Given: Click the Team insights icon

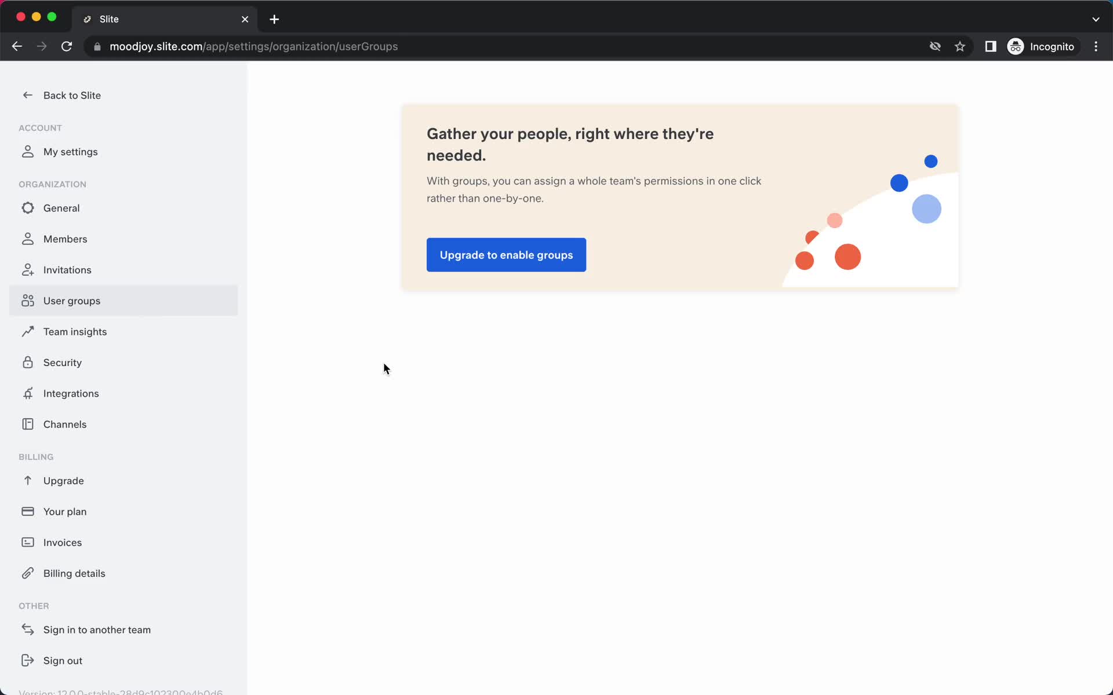Looking at the screenshot, I should 27,331.
